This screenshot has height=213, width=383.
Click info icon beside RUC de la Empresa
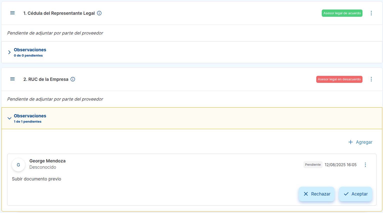(73, 79)
